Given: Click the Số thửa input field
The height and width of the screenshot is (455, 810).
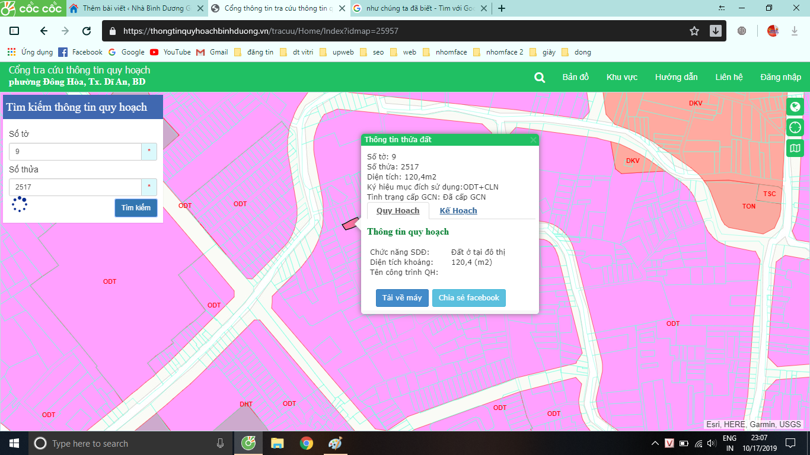Looking at the screenshot, I should point(75,187).
